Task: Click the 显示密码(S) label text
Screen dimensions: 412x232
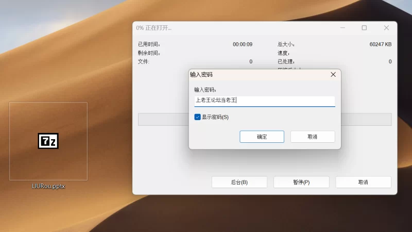Action: (x=215, y=117)
